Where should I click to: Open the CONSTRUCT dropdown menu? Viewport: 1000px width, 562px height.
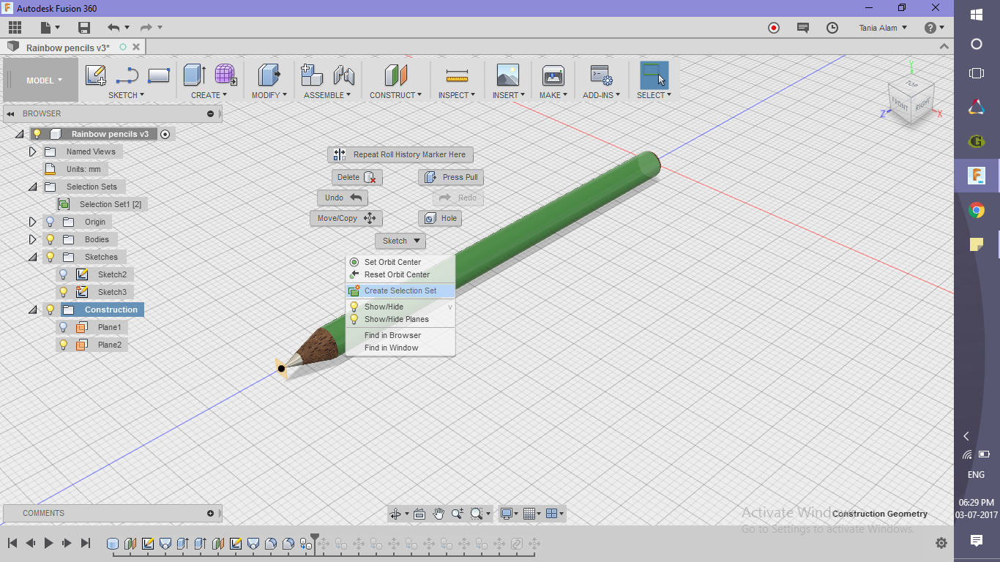395,95
